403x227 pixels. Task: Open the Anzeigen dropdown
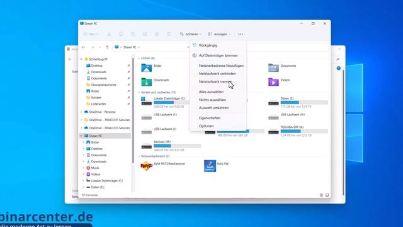[219, 34]
